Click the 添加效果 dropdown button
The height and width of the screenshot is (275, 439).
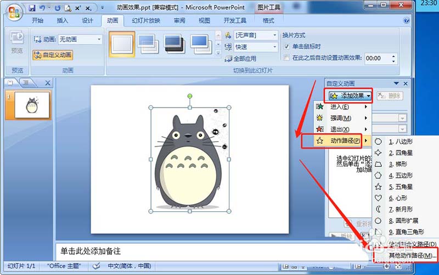tap(349, 96)
